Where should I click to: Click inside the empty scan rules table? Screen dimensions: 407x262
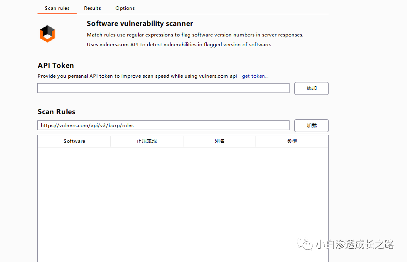click(x=183, y=196)
